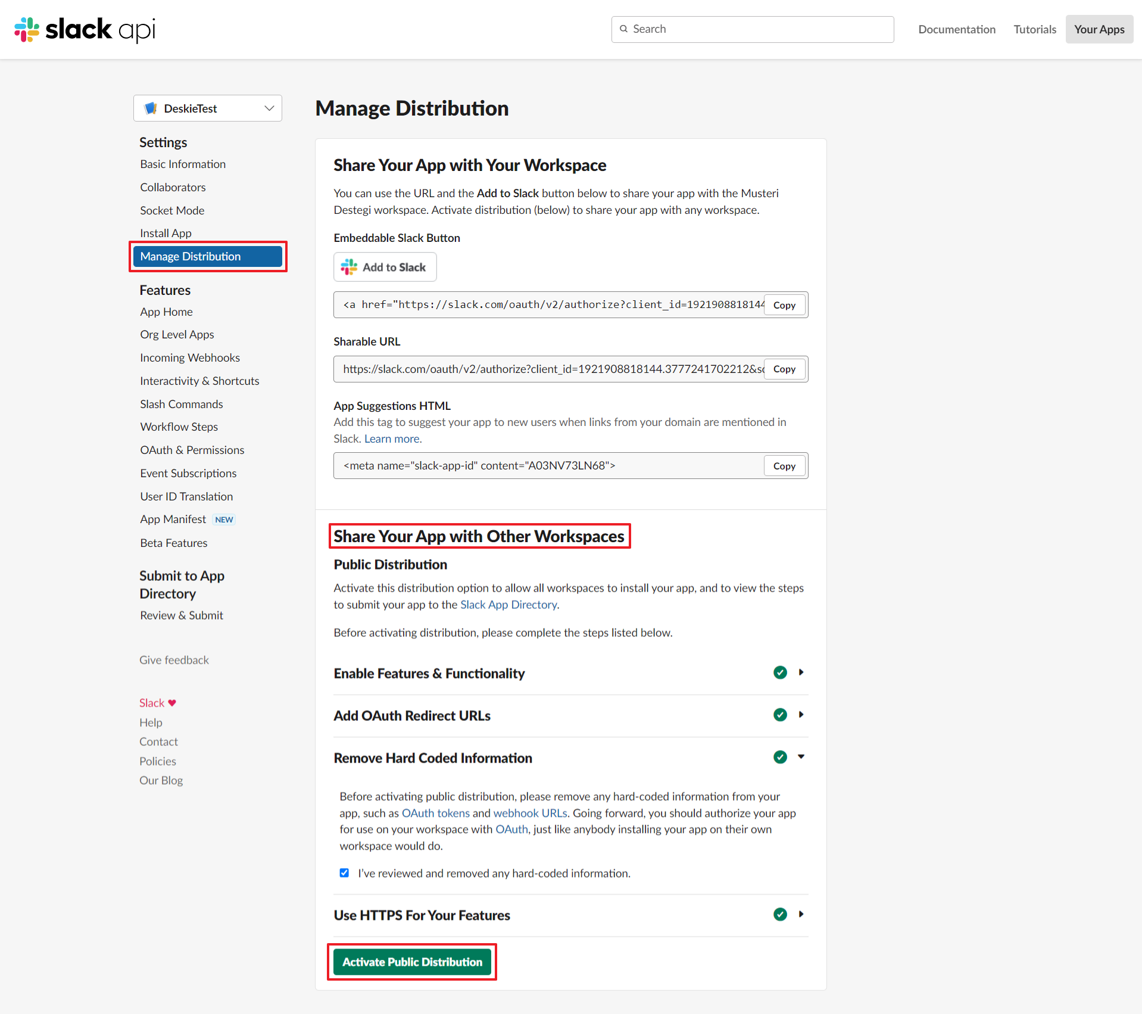
Task: Open Tutorials in top navigation
Action: point(1035,29)
